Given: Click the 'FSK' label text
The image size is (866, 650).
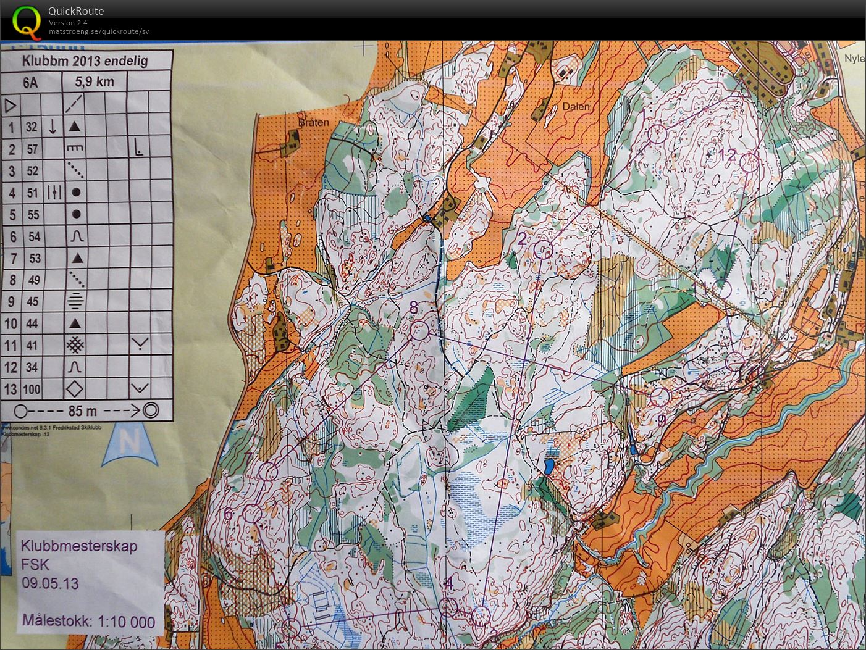Looking at the screenshot, I should tap(35, 564).
